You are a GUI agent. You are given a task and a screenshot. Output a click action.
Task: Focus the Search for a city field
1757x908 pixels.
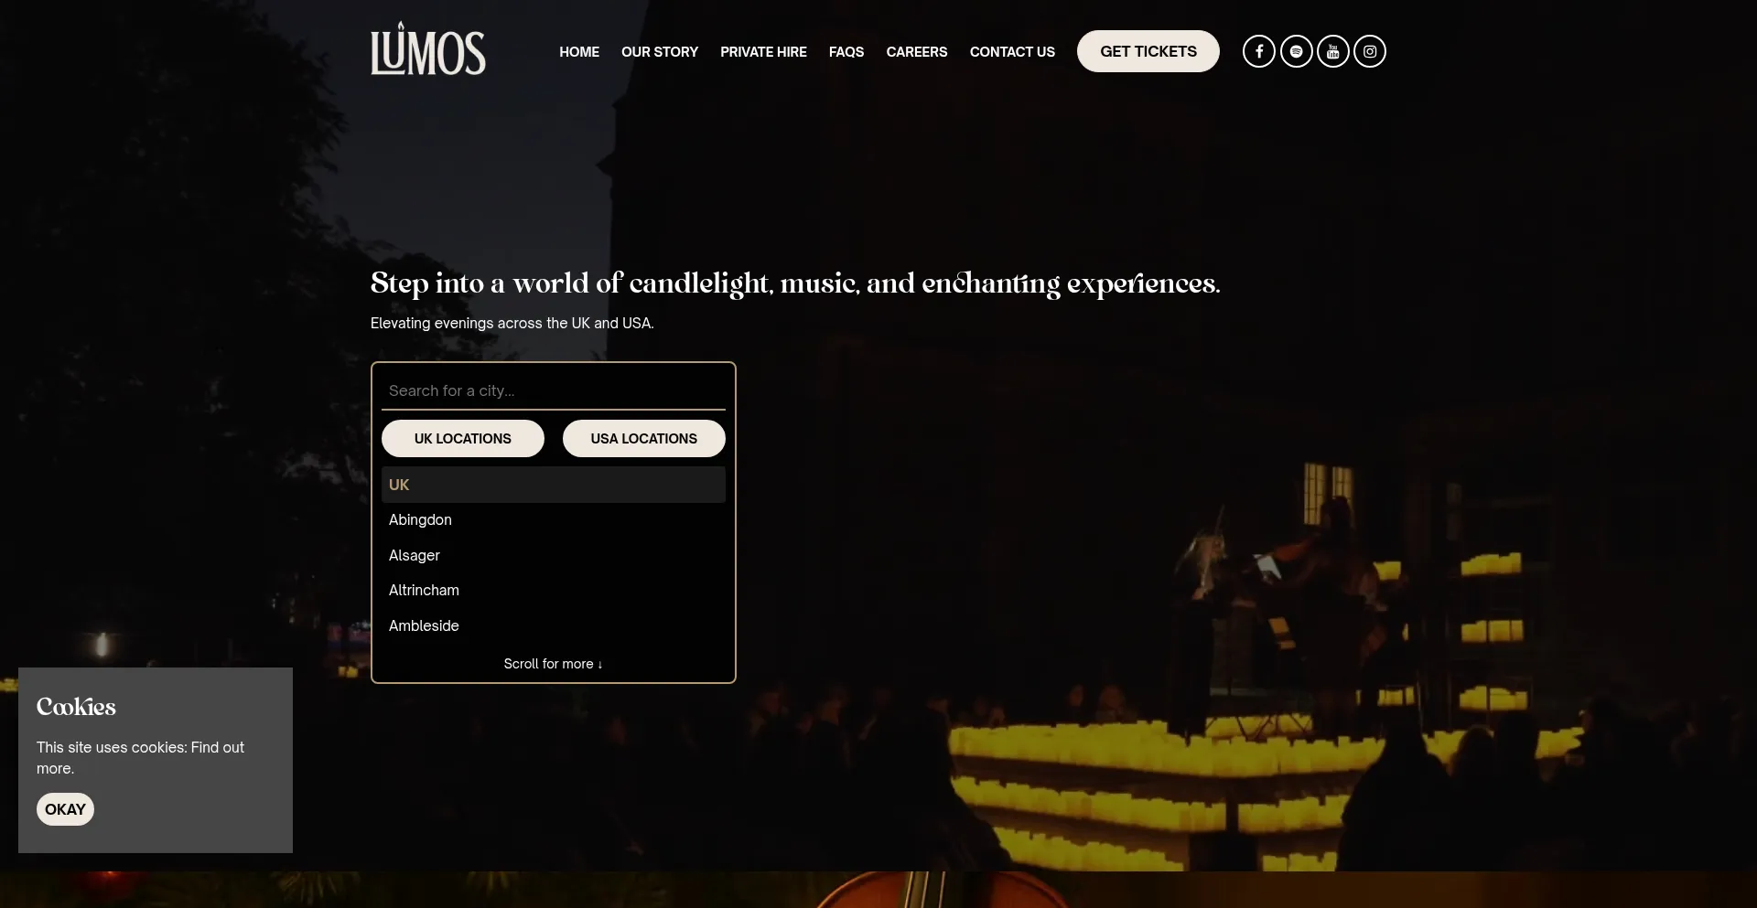554,390
